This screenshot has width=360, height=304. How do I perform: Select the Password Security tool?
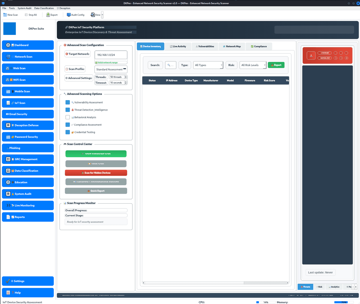click(x=28, y=137)
